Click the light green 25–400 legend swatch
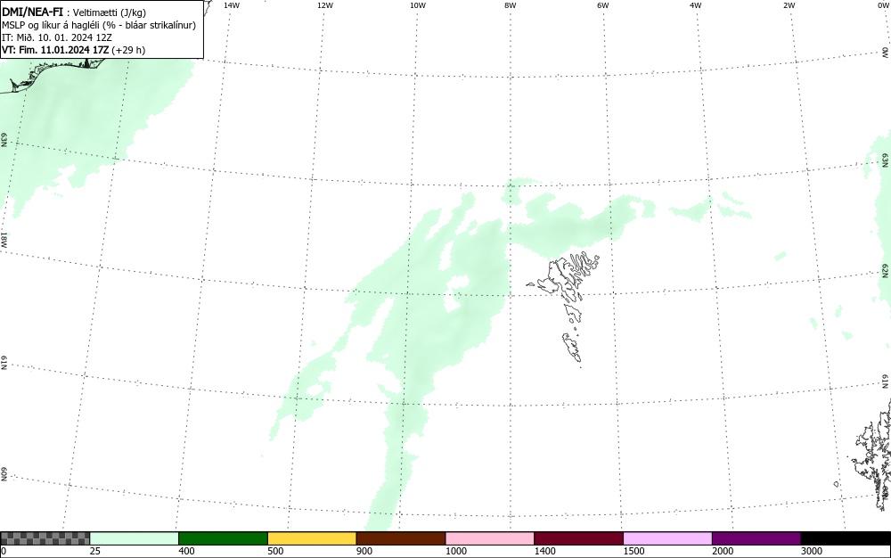 point(135,538)
